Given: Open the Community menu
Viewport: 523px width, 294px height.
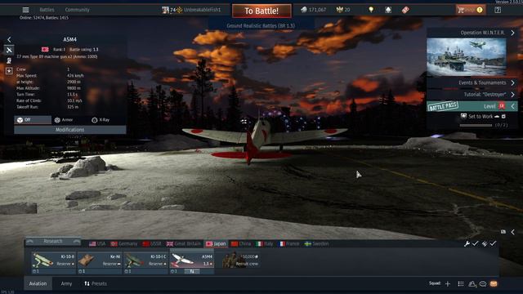Looking at the screenshot, I should 77,10.
